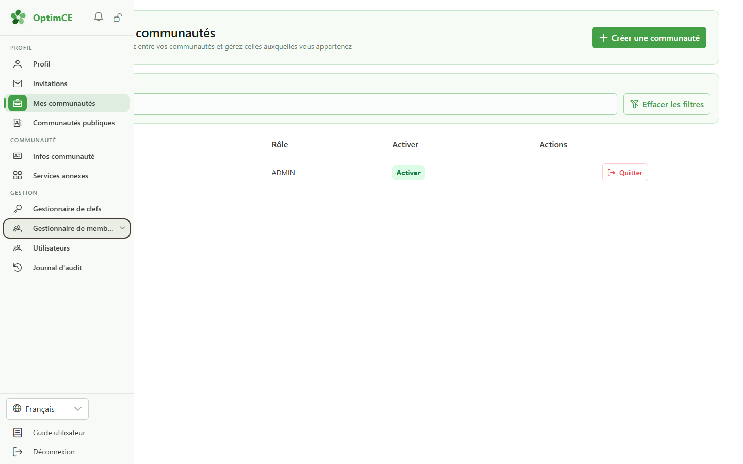Image resolution: width=743 pixels, height=464 pixels.
Task: Click the globe icon in language selector
Action: click(17, 409)
